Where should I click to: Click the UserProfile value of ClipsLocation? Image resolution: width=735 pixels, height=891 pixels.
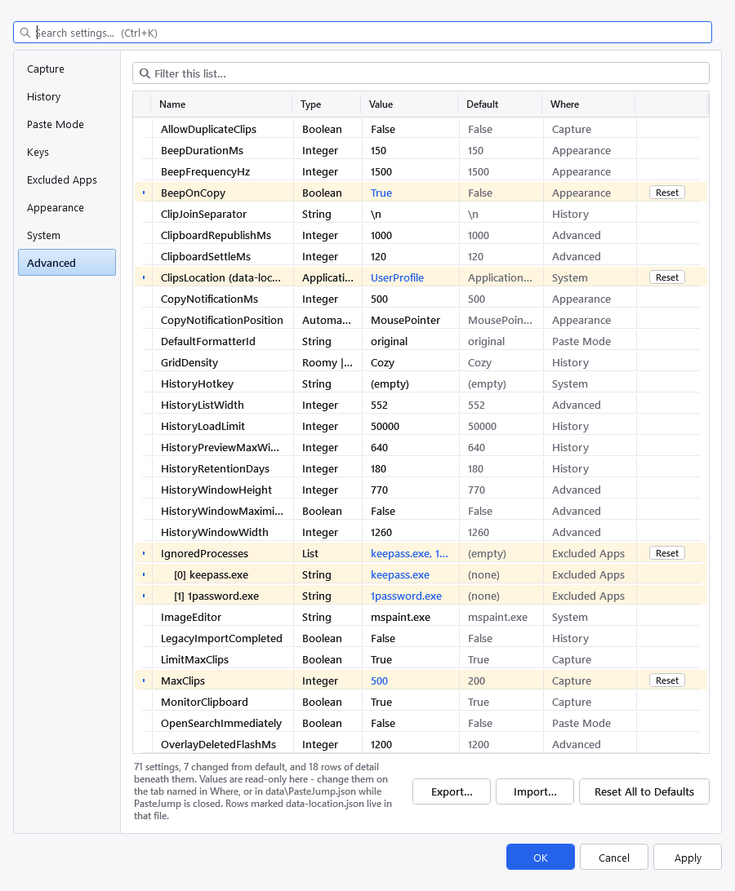(x=397, y=277)
